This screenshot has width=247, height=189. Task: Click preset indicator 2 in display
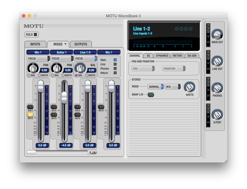[181, 29]
